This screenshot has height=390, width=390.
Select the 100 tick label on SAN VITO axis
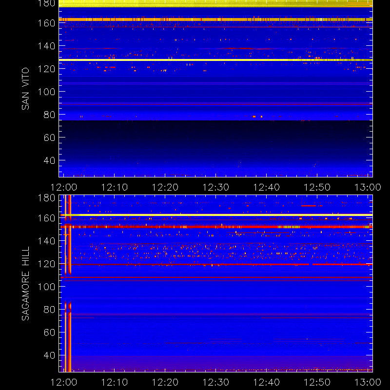tap(46, 92)
